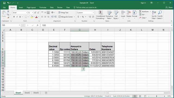Switch to the Formulas tab
This screenshot has height=98, width=174.
click(x=43, y=7)
